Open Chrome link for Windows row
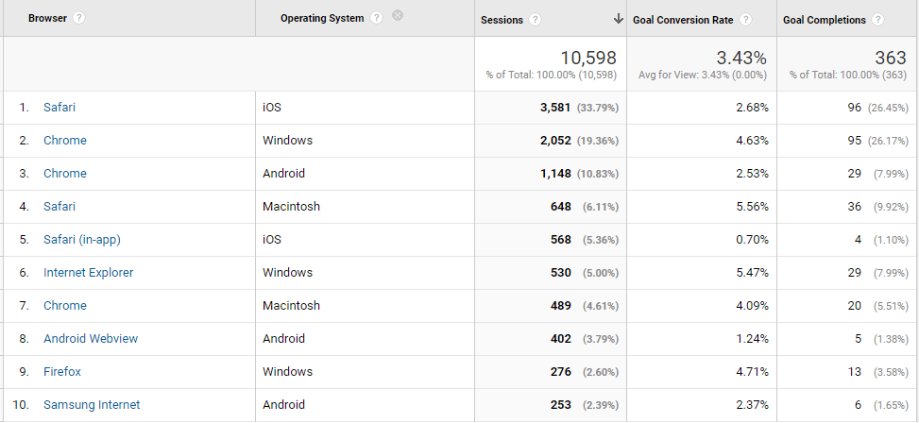This screenshot has width=919, height=423. click(65, 140)
